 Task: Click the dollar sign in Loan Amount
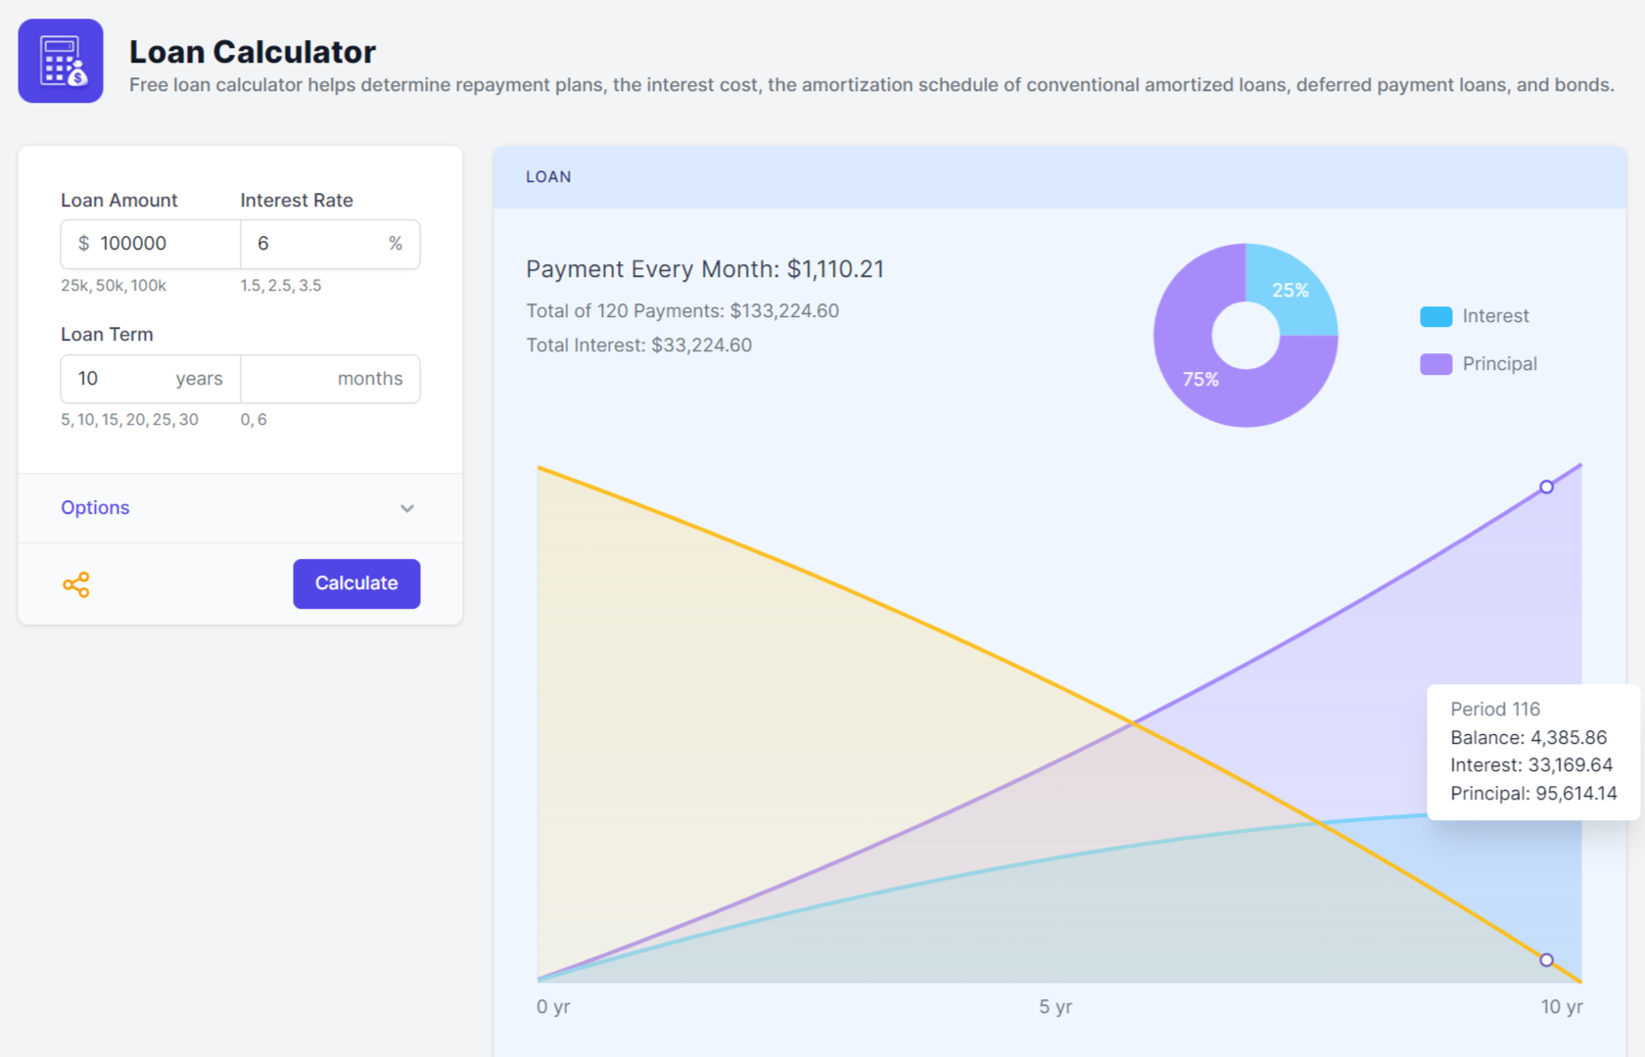pyautogui.click(x=83, y=244)
